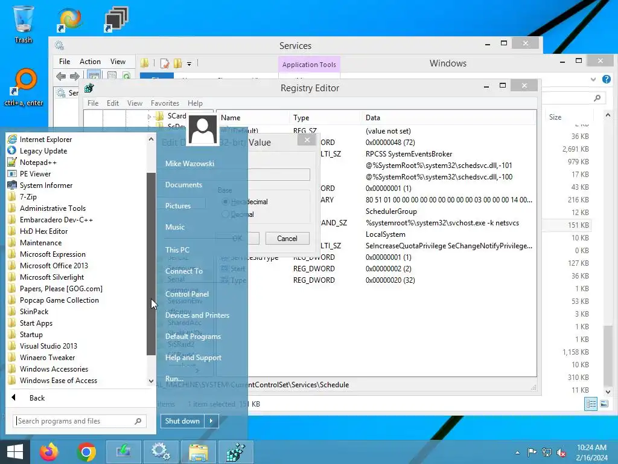This screenshot has width=618, height=464.
Task: Click the search magnifier in Explorer window
Action: pos(597,98)
